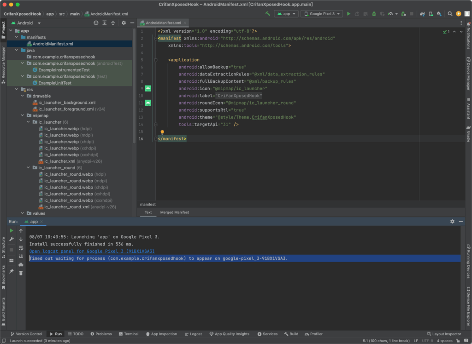Open logcat panel for Google Pixel 3 link

click(92, 251)
